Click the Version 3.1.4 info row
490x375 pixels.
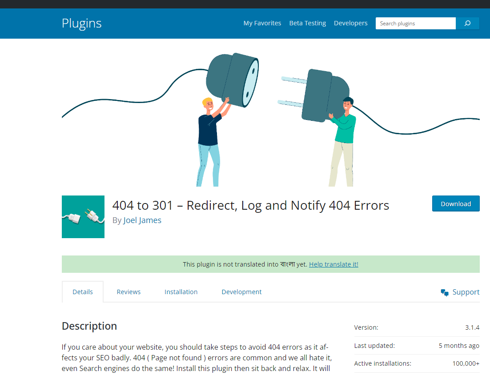pyautogui.click(x=416, y=327)
